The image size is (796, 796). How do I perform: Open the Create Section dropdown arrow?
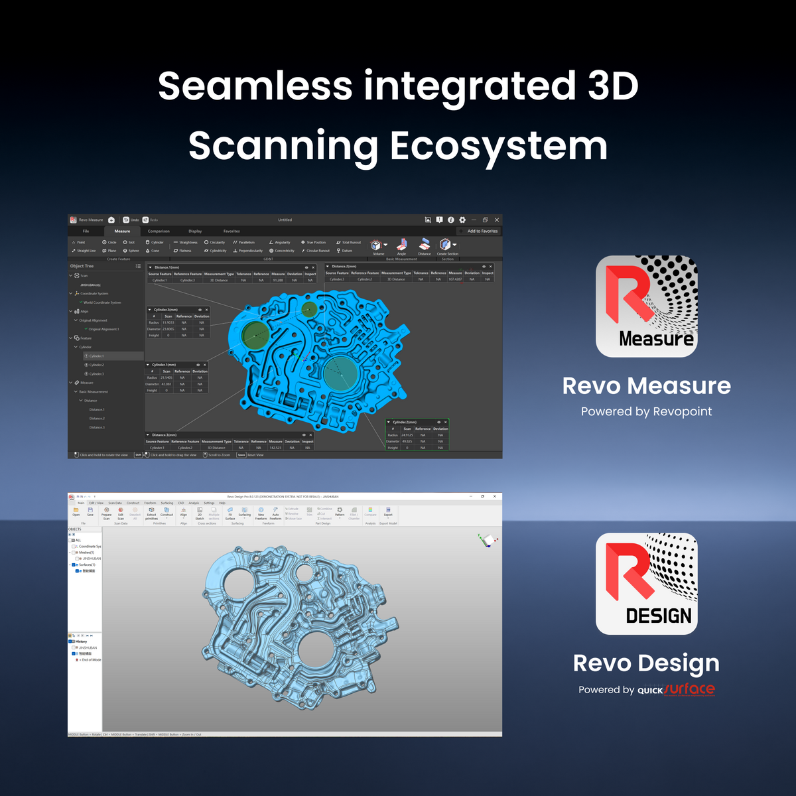point(454,245)
